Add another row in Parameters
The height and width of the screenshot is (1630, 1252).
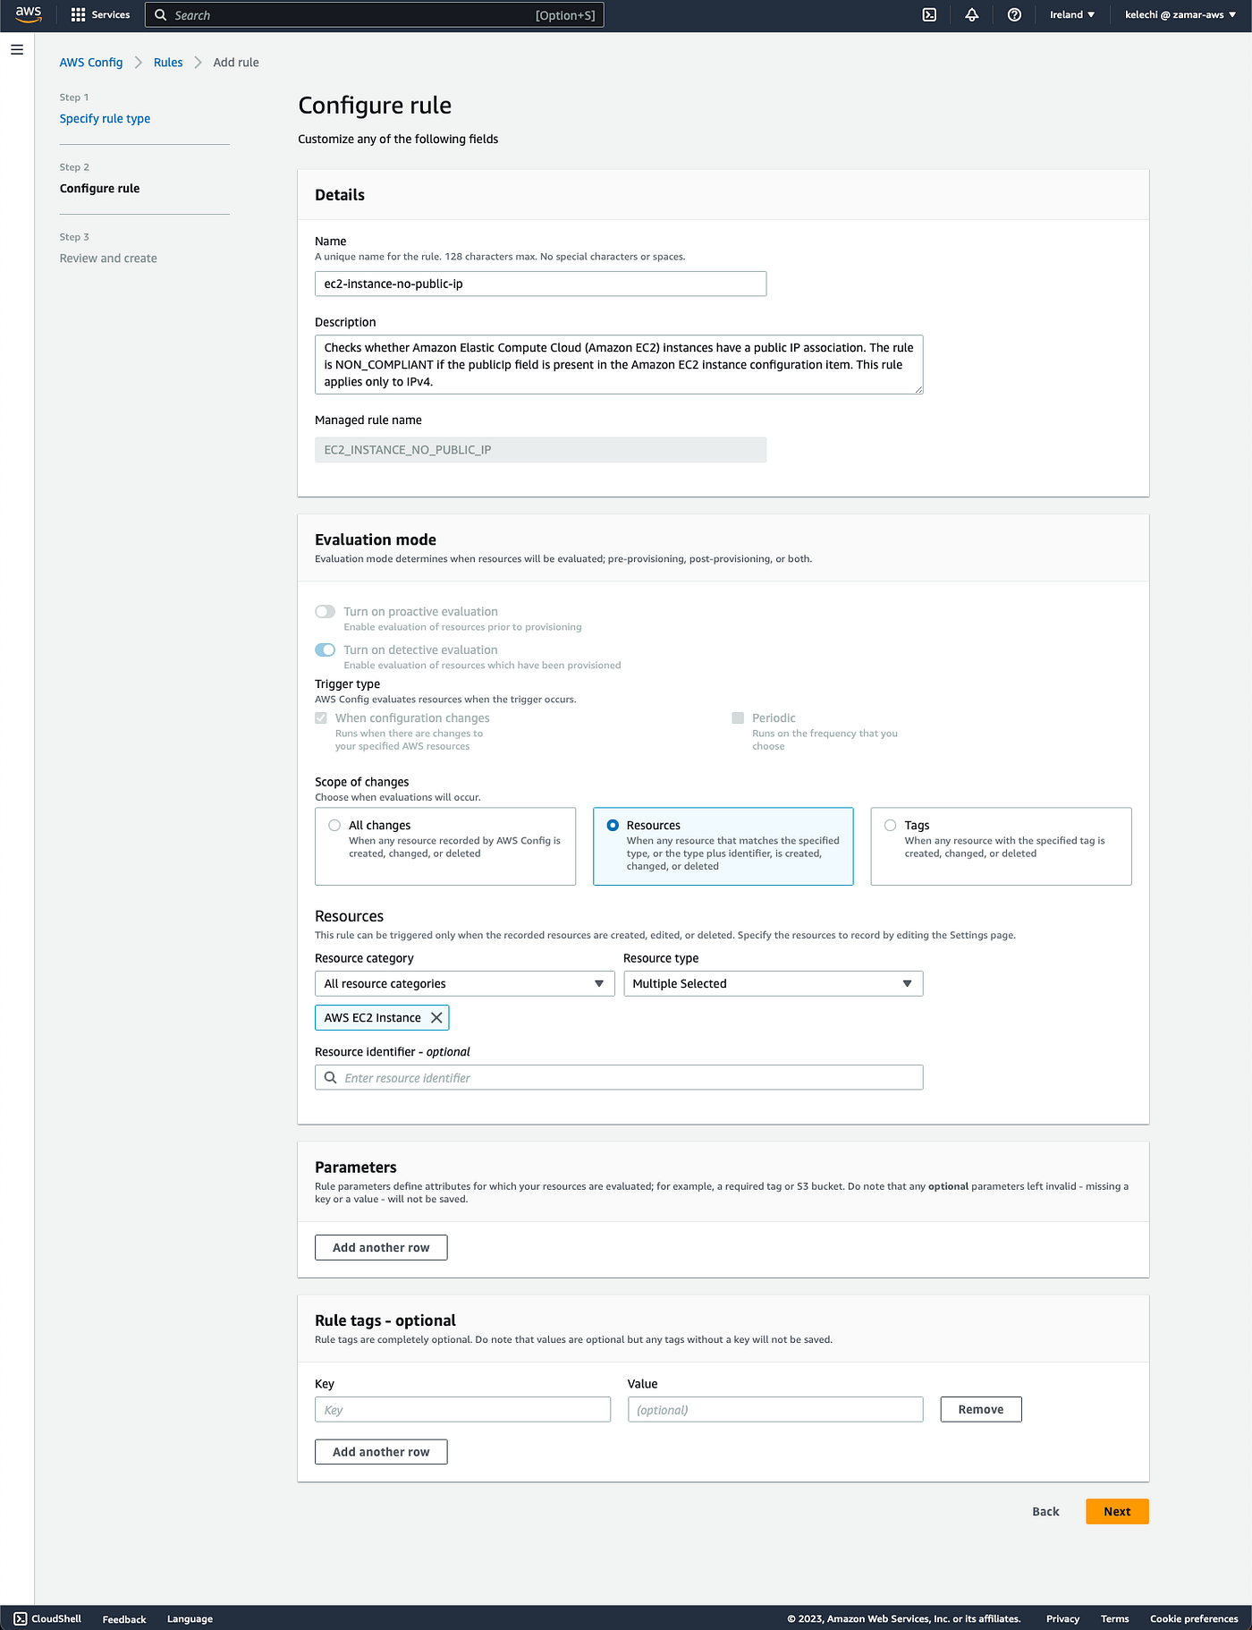coord(381,1248)
